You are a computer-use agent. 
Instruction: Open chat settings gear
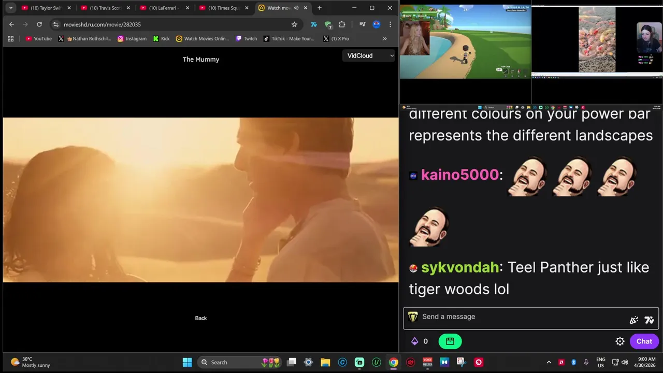point(620,341)
